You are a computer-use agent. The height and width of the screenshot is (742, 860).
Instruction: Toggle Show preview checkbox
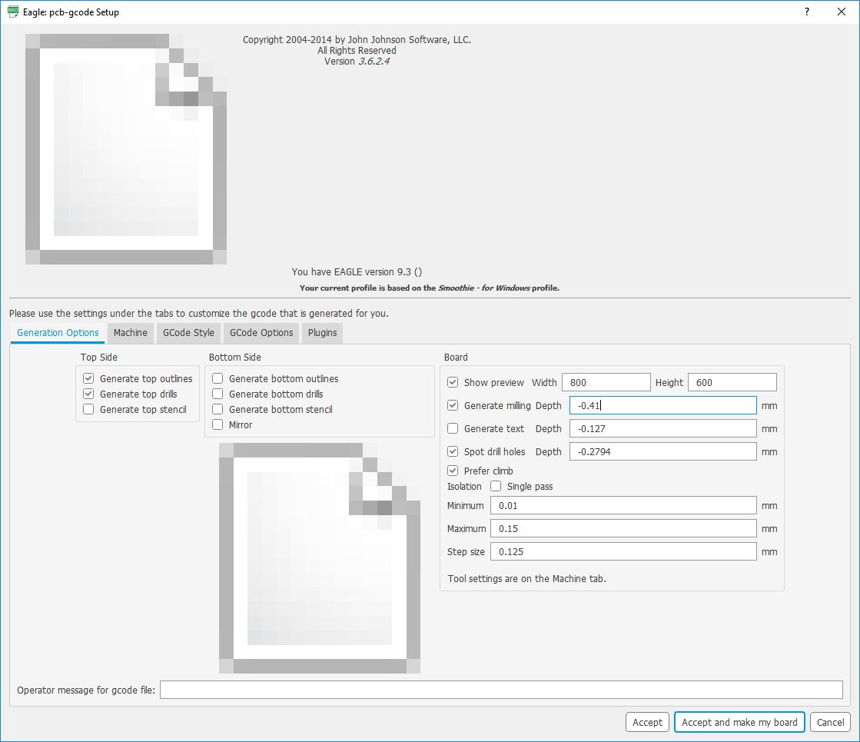tap(453, 382)
